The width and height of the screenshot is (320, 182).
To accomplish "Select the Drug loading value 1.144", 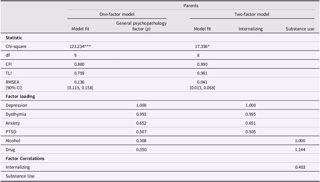I will 300,150.
